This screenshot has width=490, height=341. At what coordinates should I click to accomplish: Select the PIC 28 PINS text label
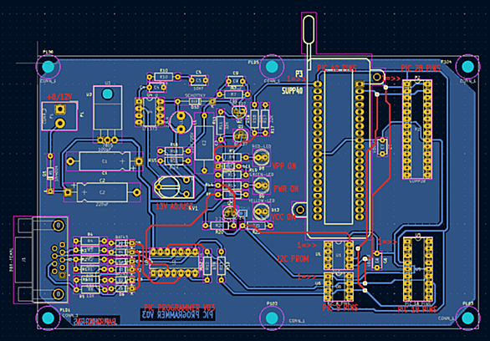tap(421, 68)
